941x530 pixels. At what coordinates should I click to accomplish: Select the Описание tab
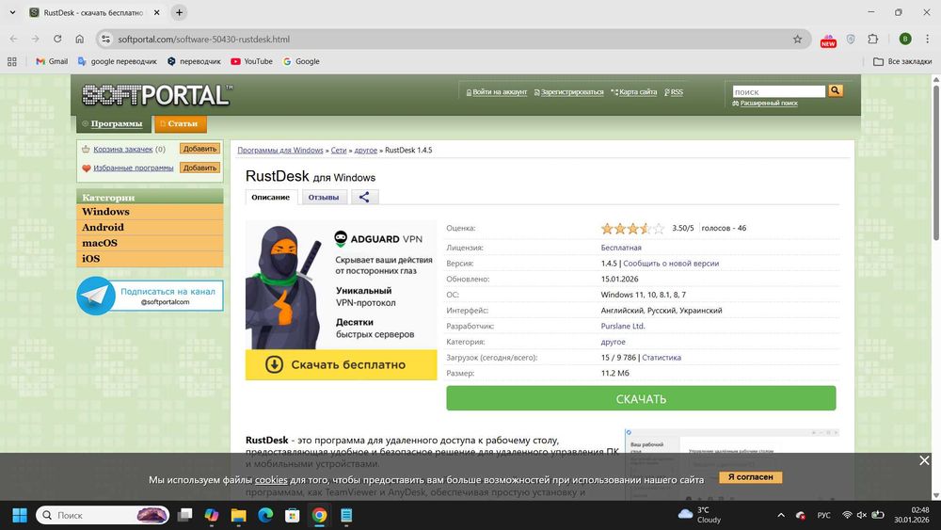click(x=271, y=197)
